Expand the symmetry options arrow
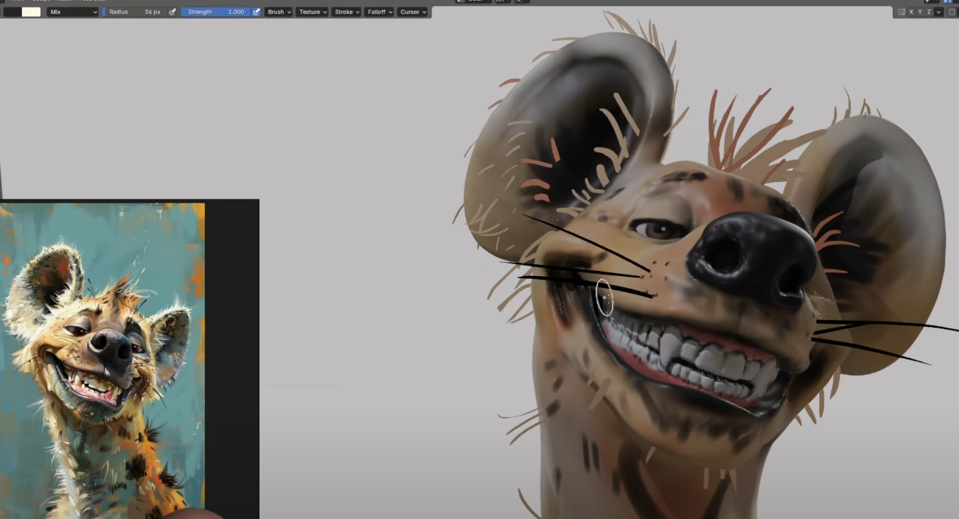 click(x=938, y=12)
